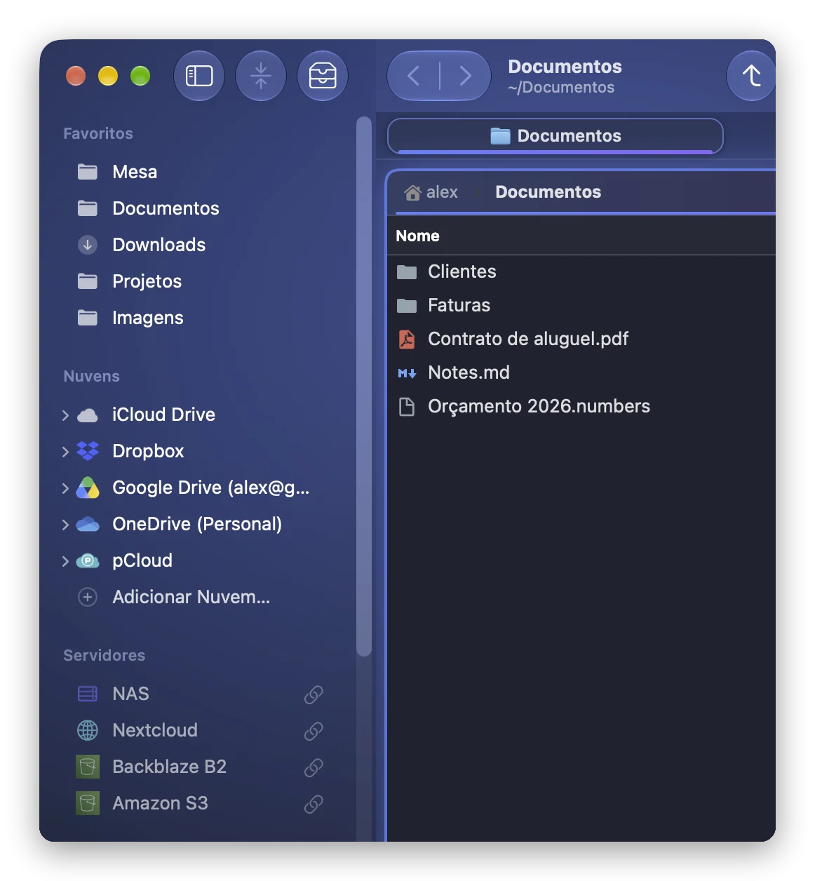The height and width of the screenshot is (881, 815).
Task: Click the link icon next to Amazon S3
Action: [x=314, y=804]
